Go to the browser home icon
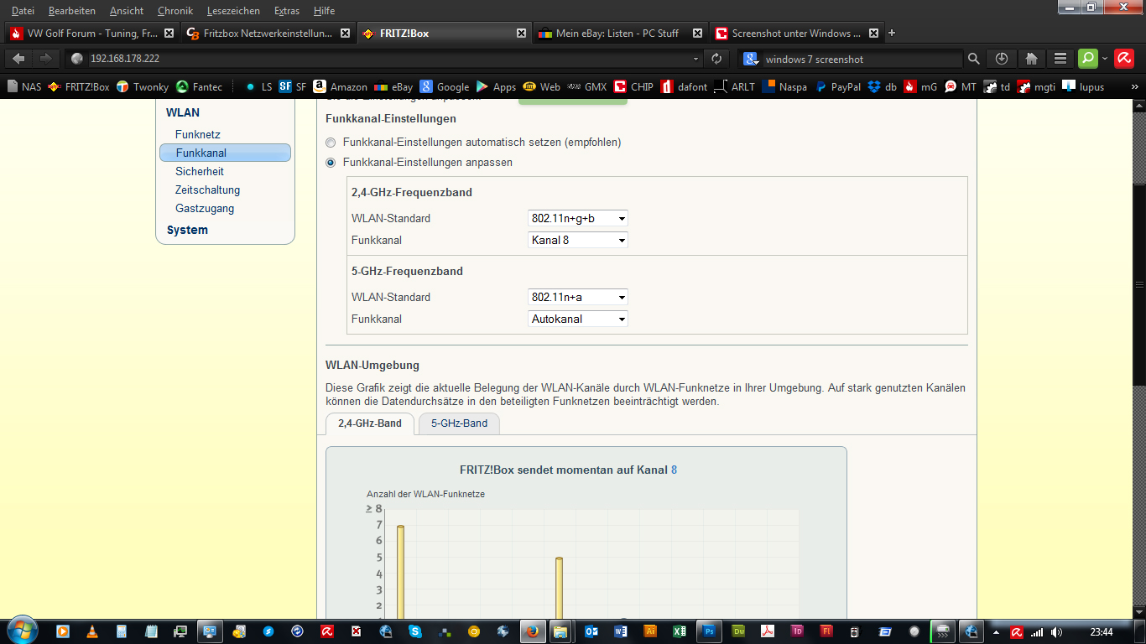The image size is (1146, 644). [x=1032, y=59]
